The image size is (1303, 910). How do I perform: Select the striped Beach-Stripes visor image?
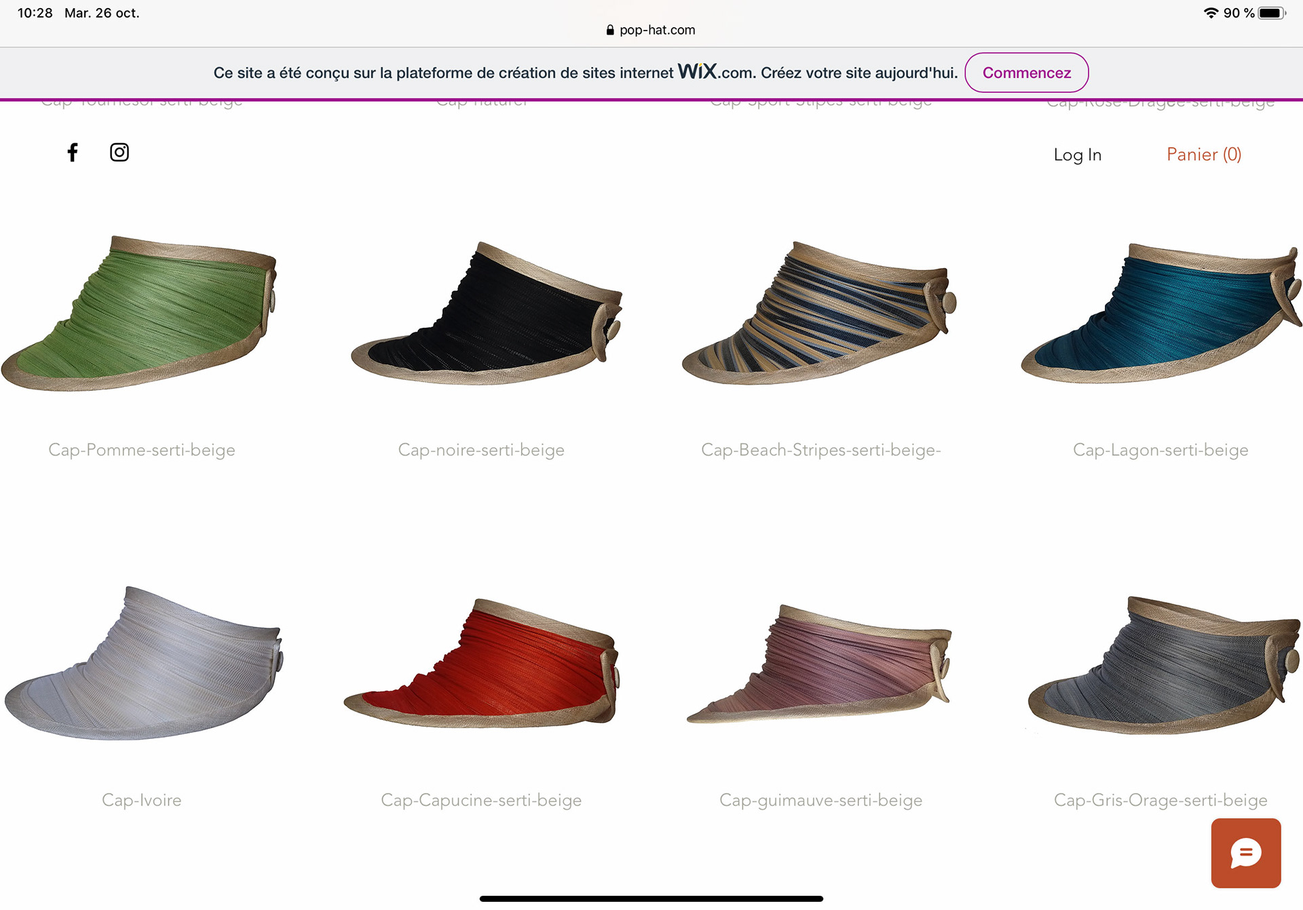[x=820, y=314]
